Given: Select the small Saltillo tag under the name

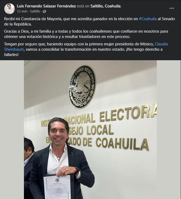Looking at the screenshot, I should pyautogui.click(x=35, y=11).
